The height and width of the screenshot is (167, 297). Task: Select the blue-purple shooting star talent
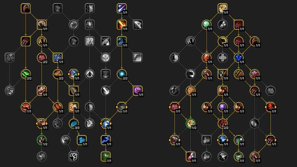pyautogui.click(x=122, y=8)
